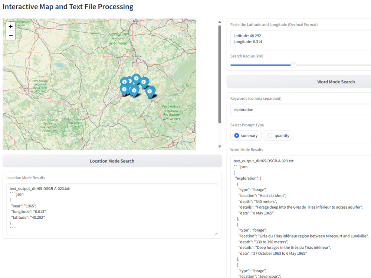The width and height of the screenshot is (371, 278).
Task: Click Parc naturel régional de Lorraine label
Action: pyautogui.click(x=118, y=39)
